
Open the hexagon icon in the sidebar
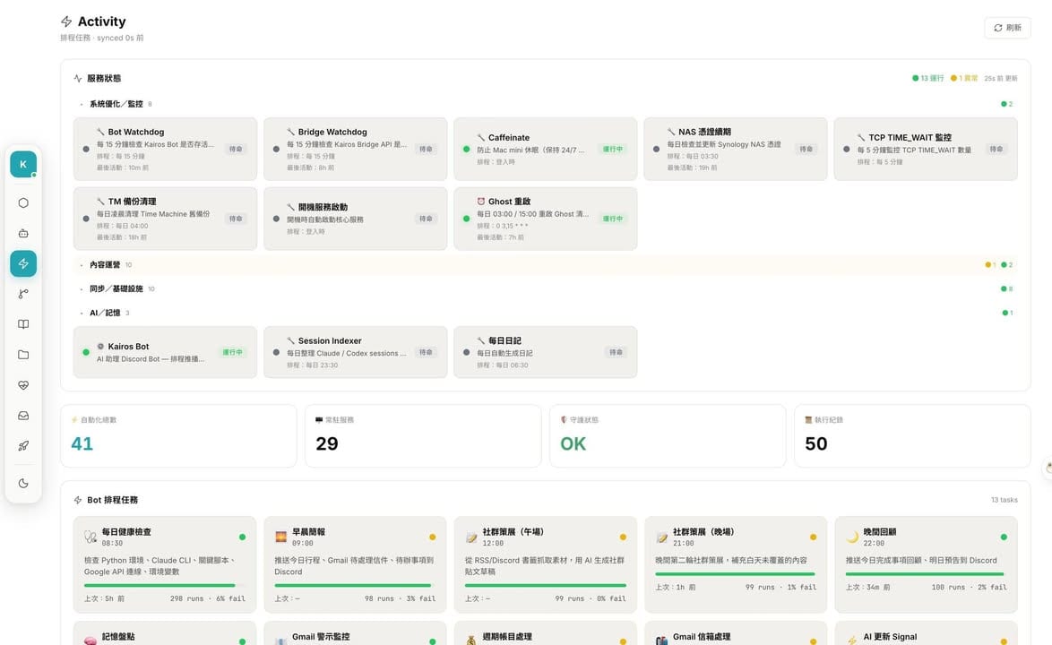[23, 202]
